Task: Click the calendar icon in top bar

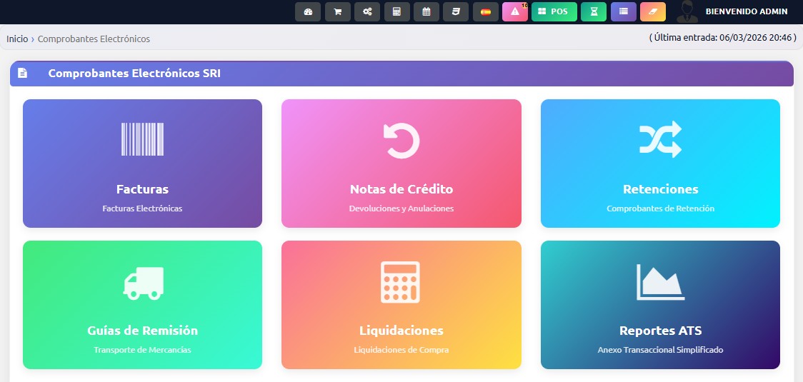Action: coord(426,12)
